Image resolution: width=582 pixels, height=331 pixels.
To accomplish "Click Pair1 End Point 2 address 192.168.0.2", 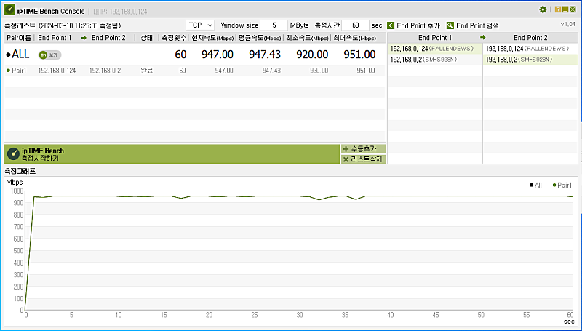I will [x=105, y=71].
